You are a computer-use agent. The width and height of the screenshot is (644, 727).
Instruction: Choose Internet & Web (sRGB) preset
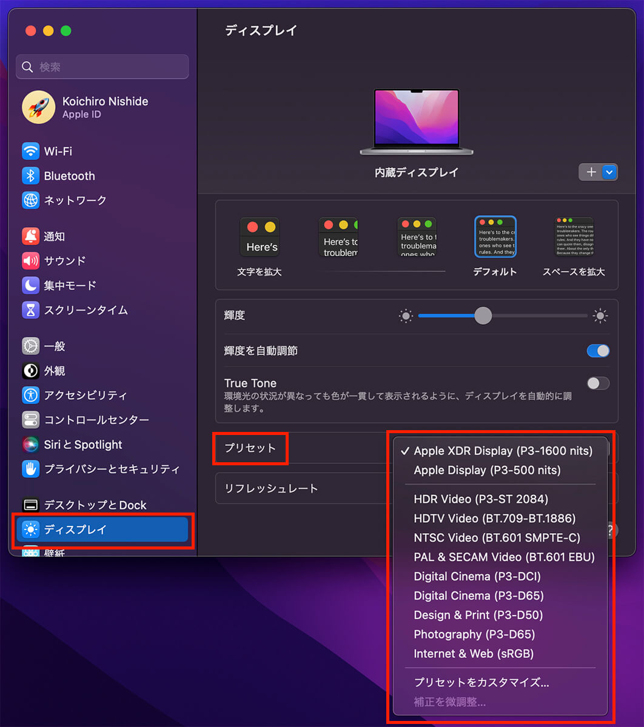(500, 654)
